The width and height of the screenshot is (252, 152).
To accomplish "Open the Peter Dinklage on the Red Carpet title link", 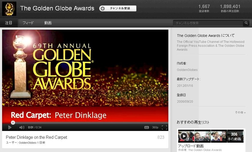I will (x=37, y=137).
